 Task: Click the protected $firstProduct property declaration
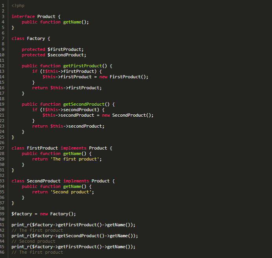(x=53, y=49)
